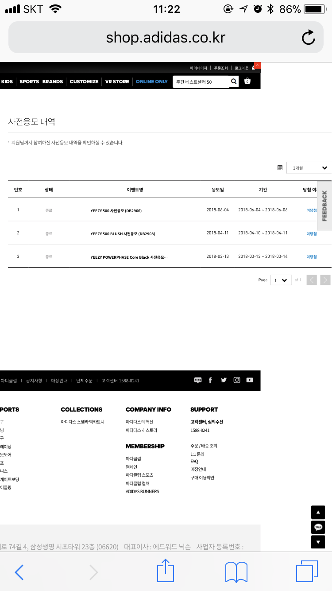Open FAQ support link
This screenshot has height=591, width=332.
(x=194, y=462)
